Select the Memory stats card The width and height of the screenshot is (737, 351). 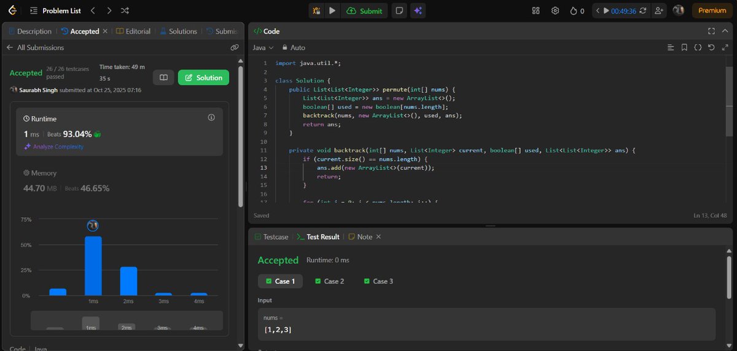[x=120, y=181]
